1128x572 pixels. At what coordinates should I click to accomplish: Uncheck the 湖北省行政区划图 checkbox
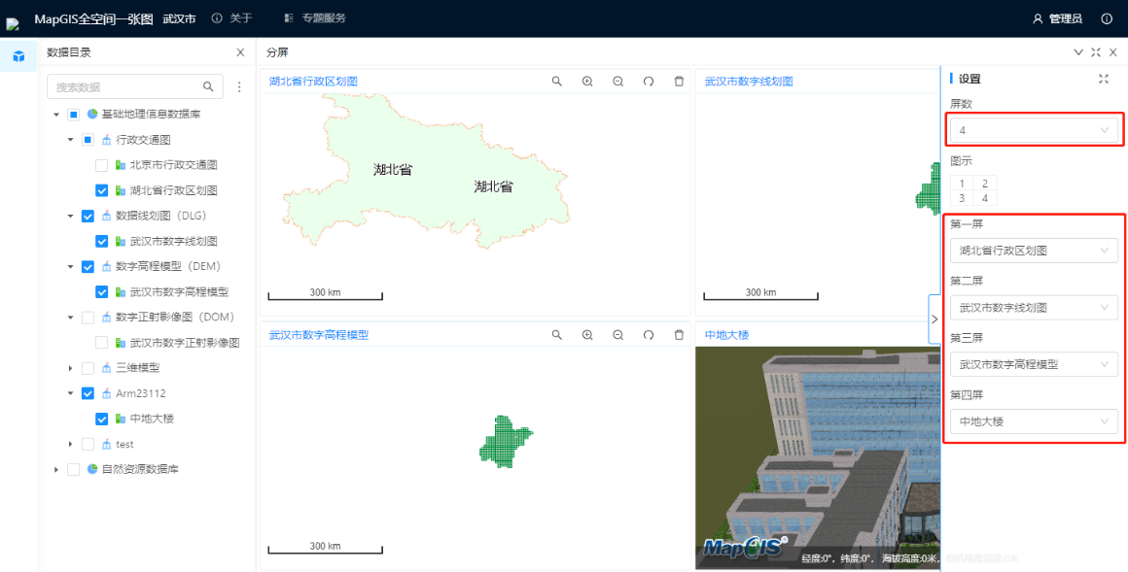(x=101, y=190)
